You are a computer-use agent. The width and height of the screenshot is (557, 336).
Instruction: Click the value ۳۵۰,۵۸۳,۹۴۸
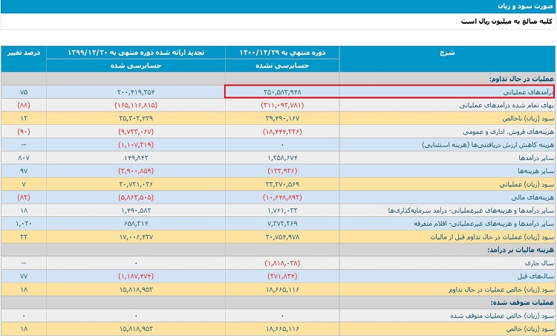point(282,92)
